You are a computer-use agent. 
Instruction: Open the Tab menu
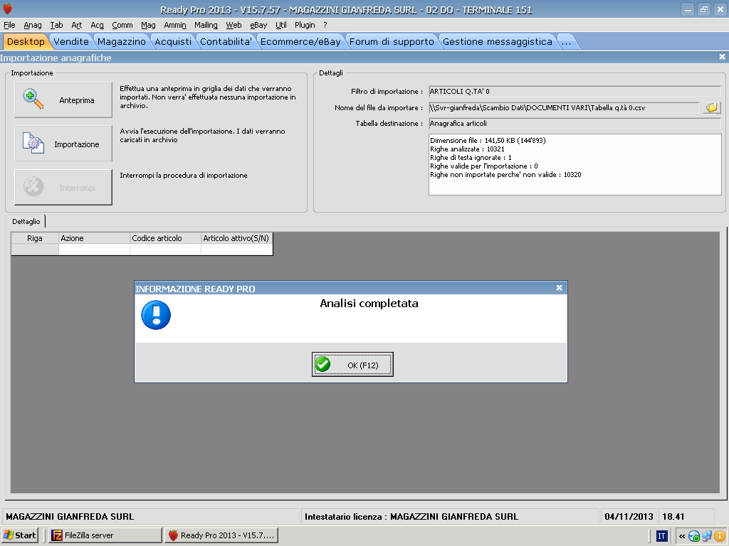coord(56,25)
